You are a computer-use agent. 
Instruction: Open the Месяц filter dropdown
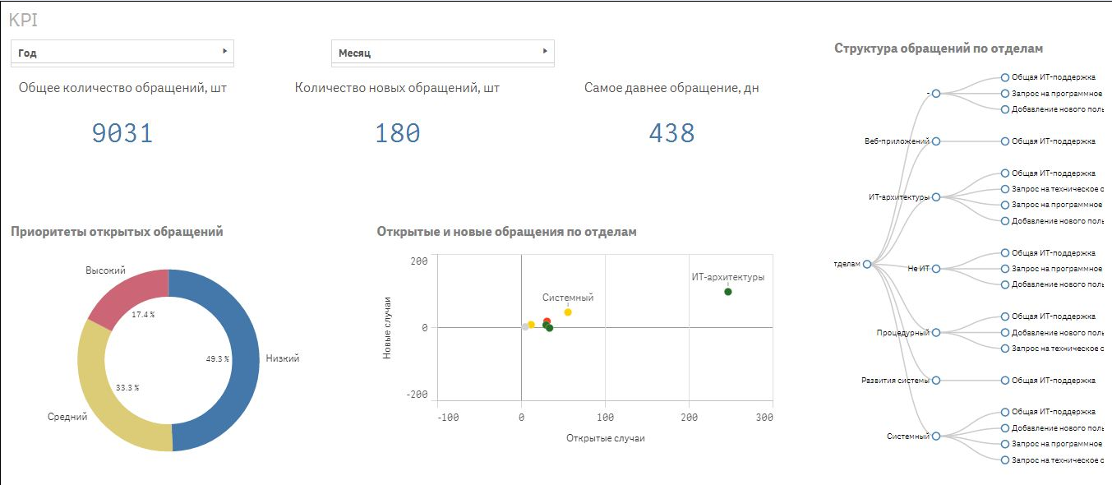442,52
